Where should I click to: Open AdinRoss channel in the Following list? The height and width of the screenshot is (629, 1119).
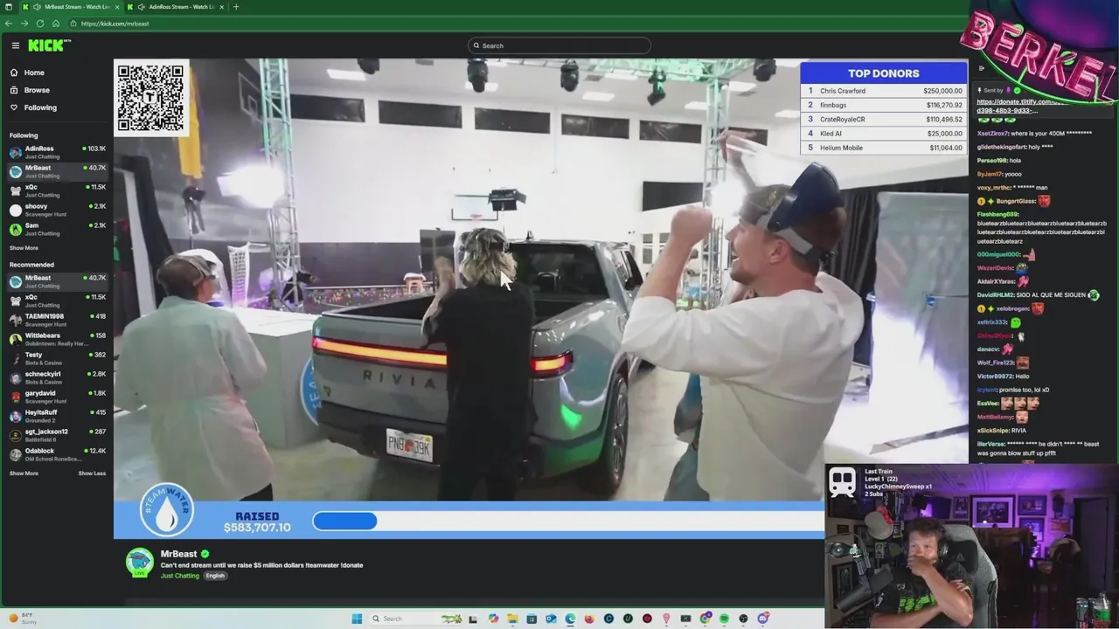pyautogui.click(x=57, y=152)
